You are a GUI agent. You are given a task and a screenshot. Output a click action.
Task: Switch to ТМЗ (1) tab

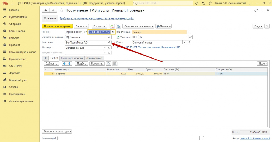coord(54,58)
